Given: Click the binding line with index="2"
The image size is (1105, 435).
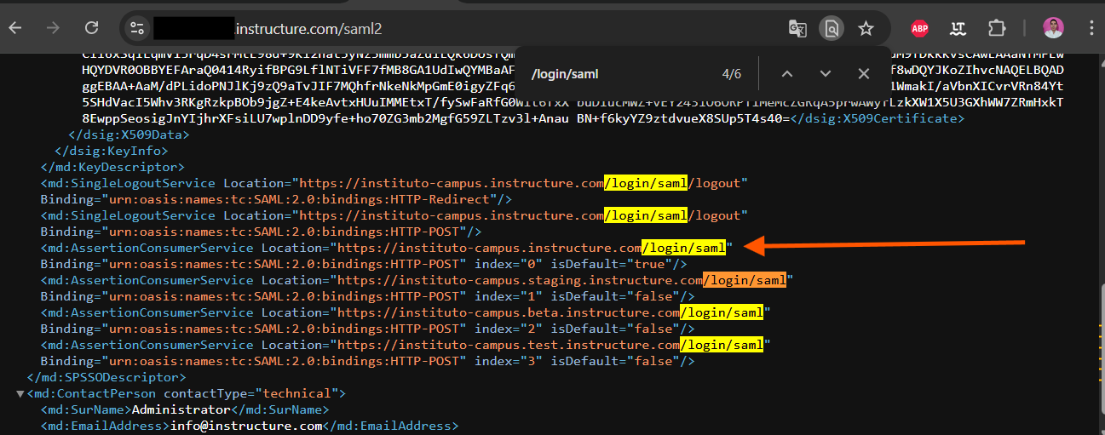Looking at the screenshot, I should click(x=368, y=329).
